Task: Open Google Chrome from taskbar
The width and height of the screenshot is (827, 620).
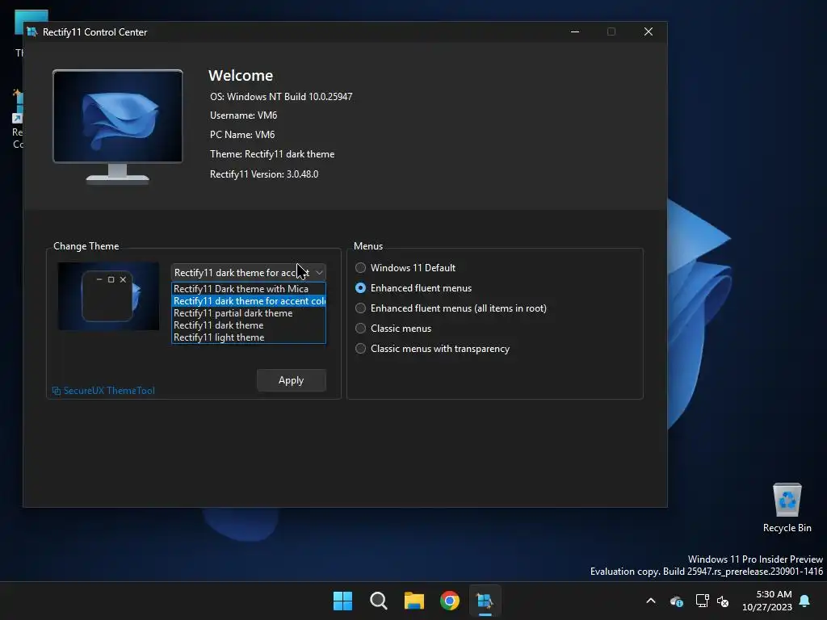Action: 450,601
